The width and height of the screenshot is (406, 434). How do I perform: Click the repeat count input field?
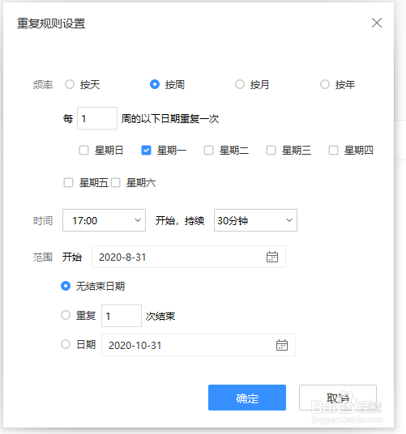pyautogui.click(x=122, y=316)
